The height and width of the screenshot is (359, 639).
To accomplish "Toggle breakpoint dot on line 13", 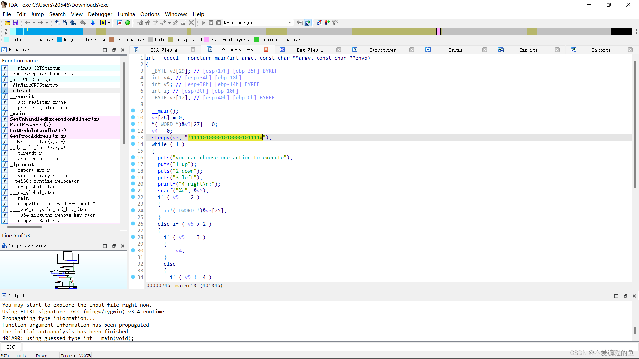I will [x=133, y=137].
